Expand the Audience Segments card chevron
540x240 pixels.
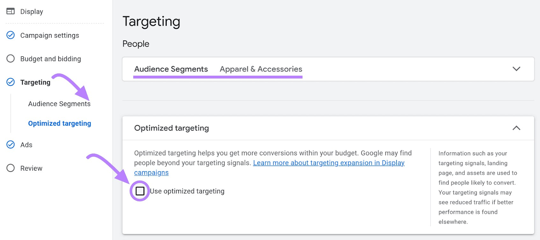pos(516,69)
